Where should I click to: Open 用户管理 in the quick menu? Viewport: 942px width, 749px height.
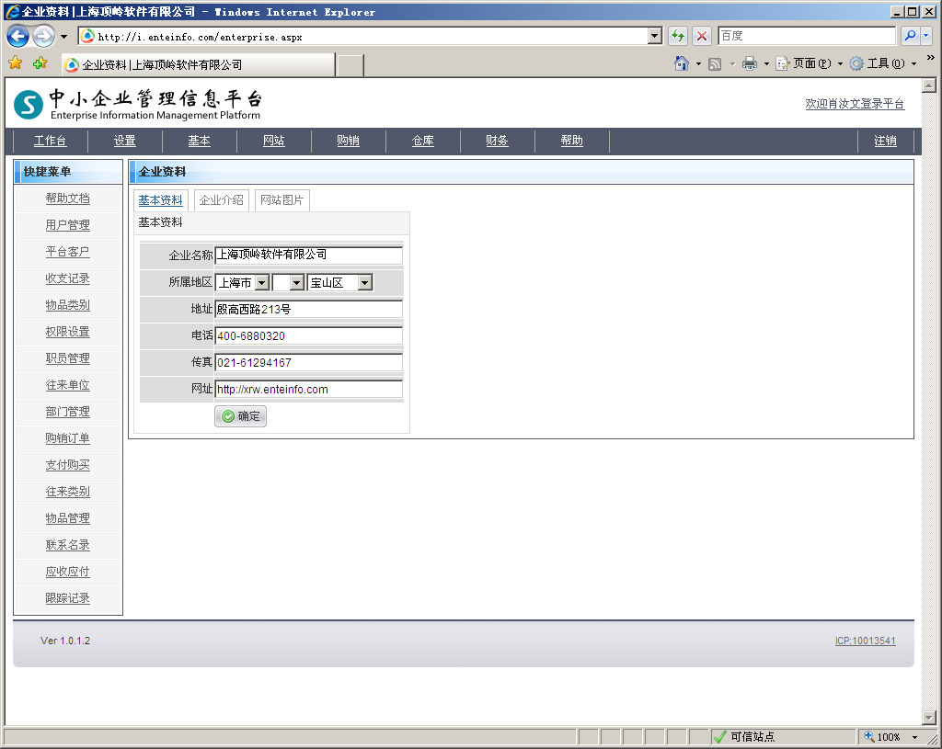[68, 225]
